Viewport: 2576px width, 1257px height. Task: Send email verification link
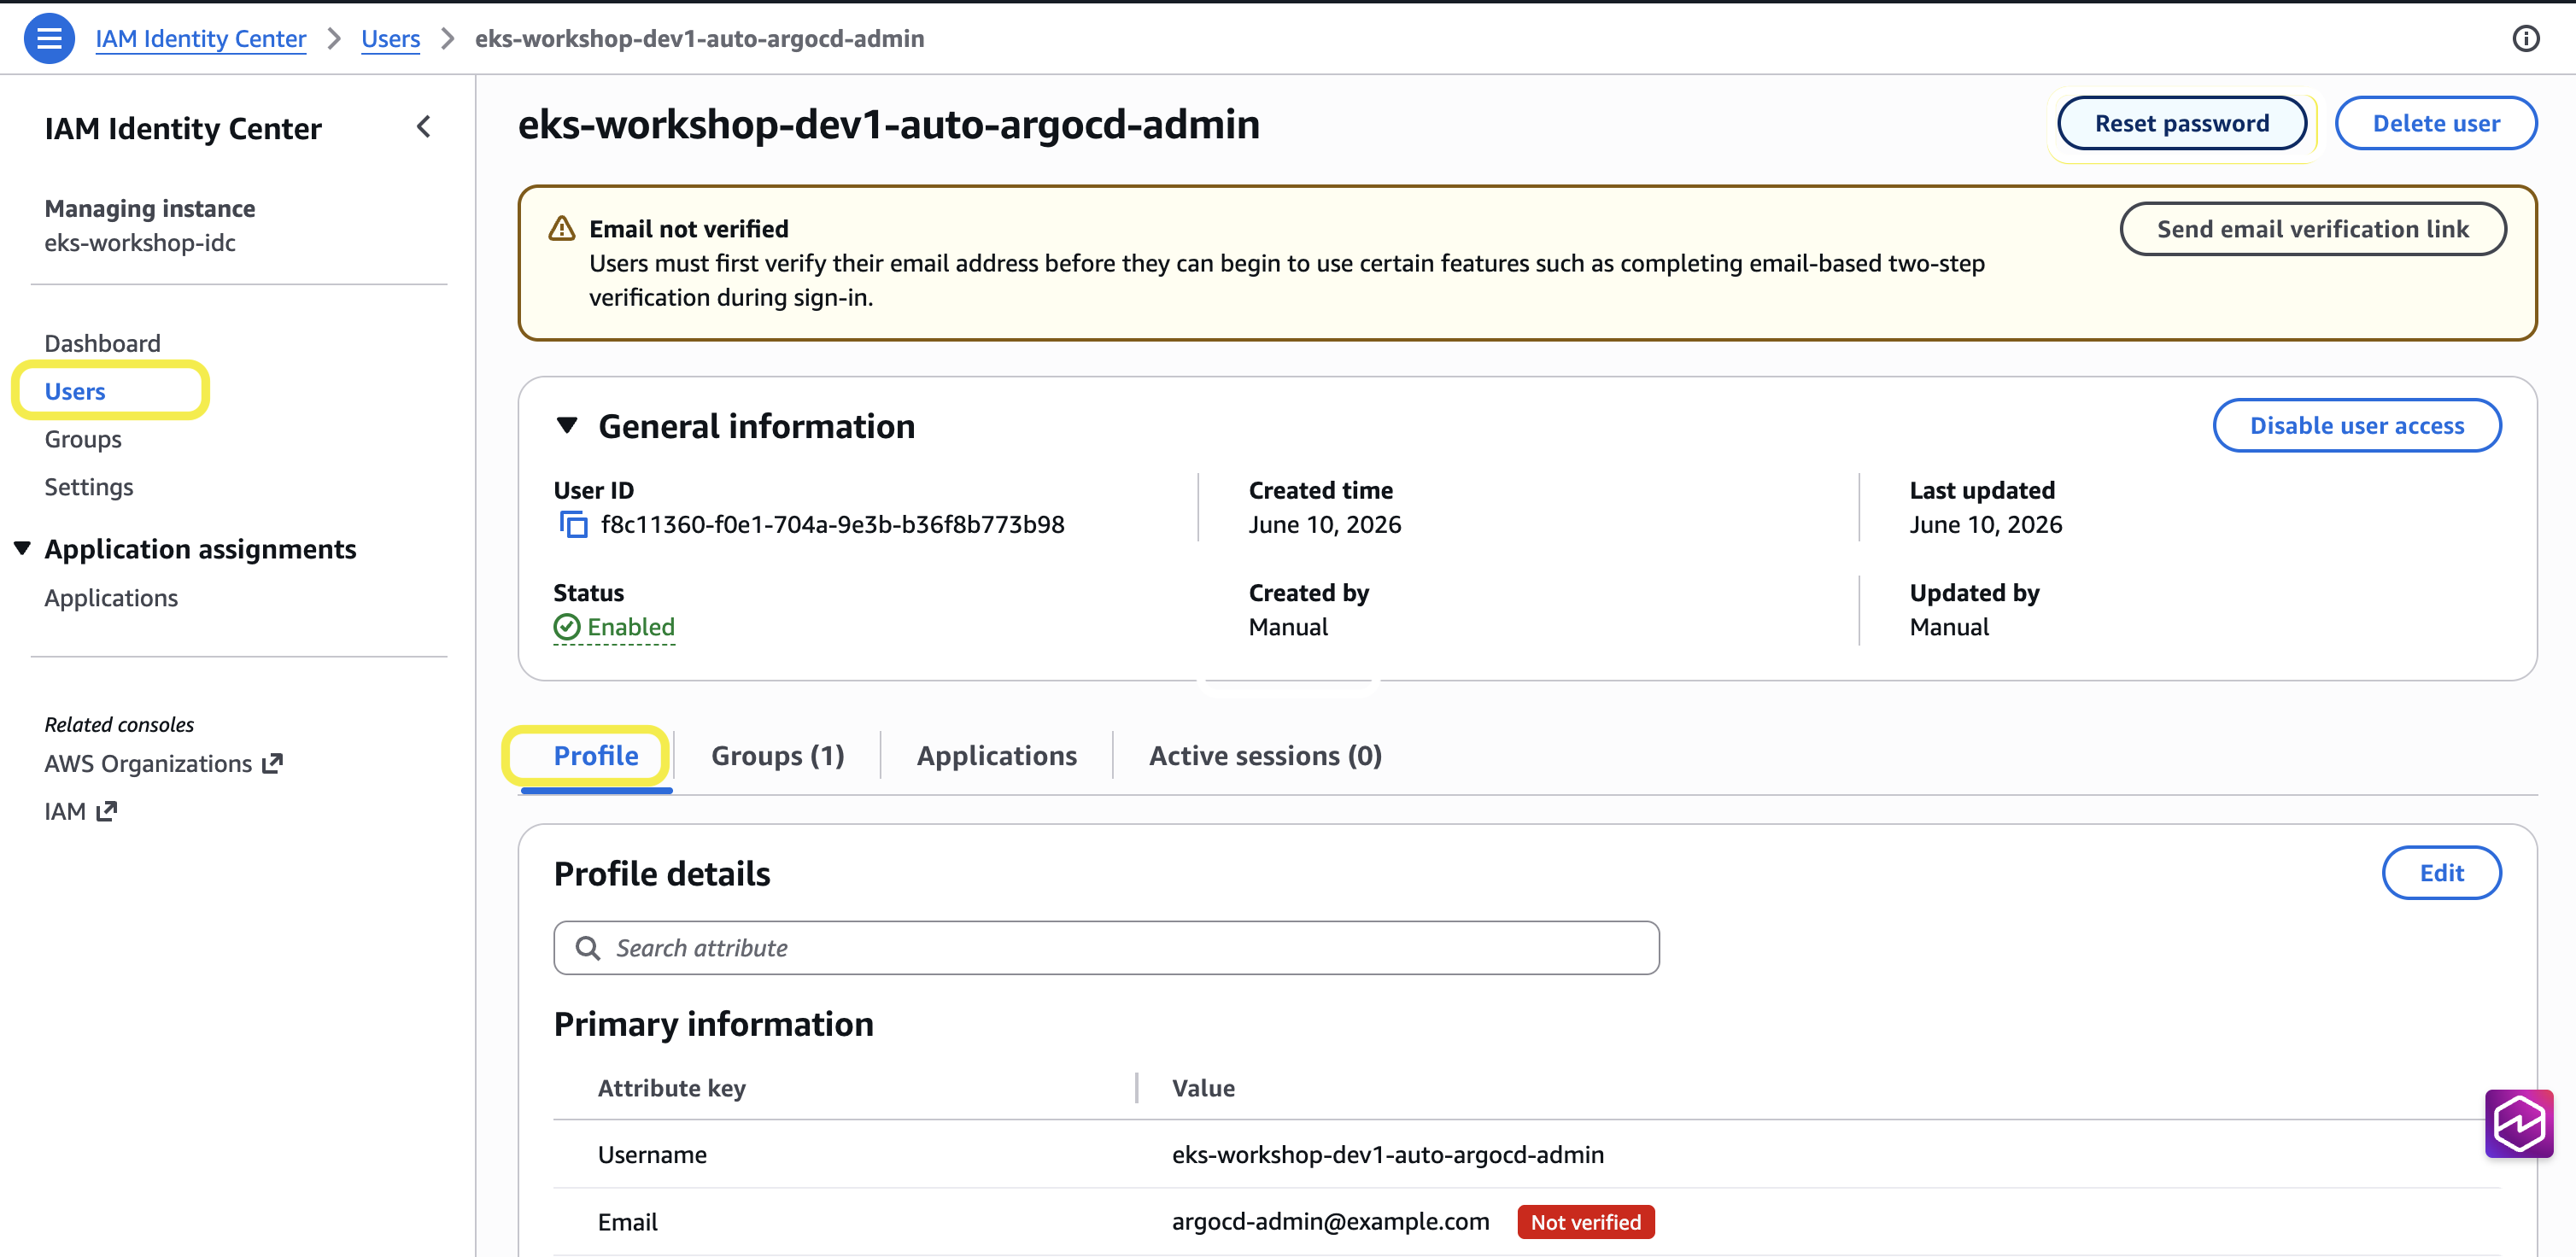click(x=2312, y=229)
